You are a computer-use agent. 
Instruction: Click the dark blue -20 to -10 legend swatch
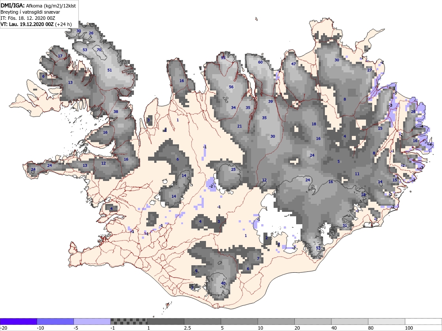tap(18, 321)
